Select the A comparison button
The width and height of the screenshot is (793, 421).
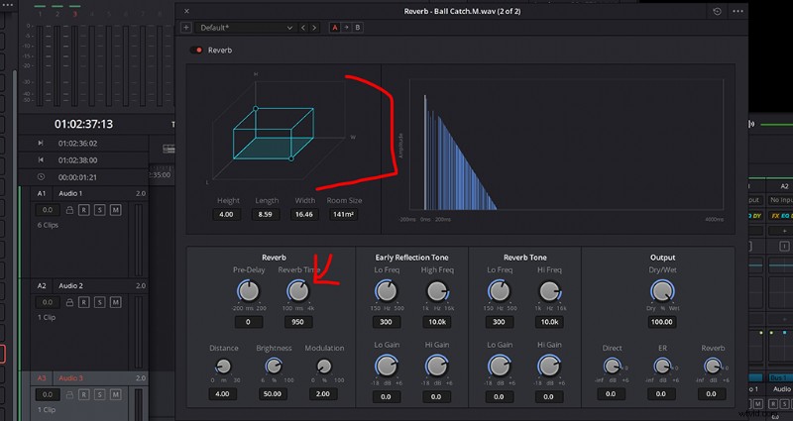(335, 28)
